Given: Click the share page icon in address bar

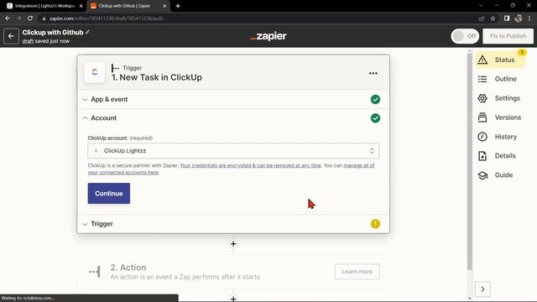Looking at the screenshot, I should tap(482, 18).
